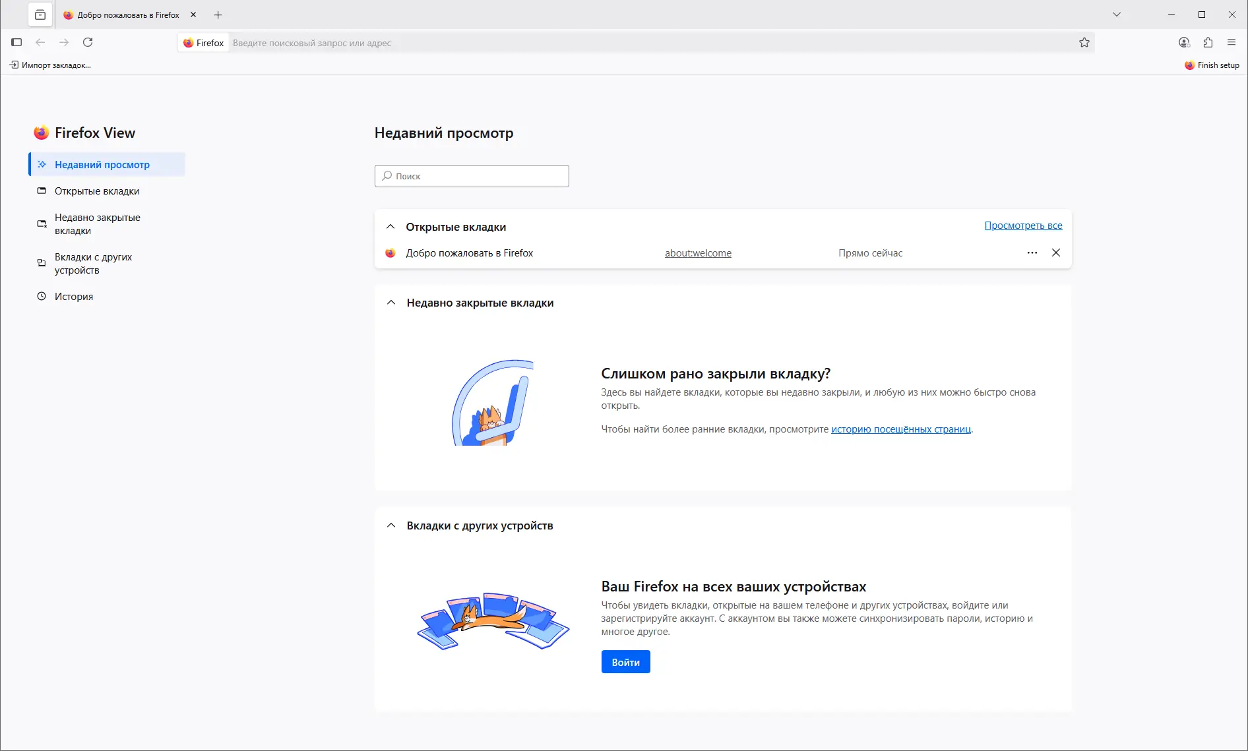Open историю посещённых страниц link
The image size is (1248, 751).
900,429
